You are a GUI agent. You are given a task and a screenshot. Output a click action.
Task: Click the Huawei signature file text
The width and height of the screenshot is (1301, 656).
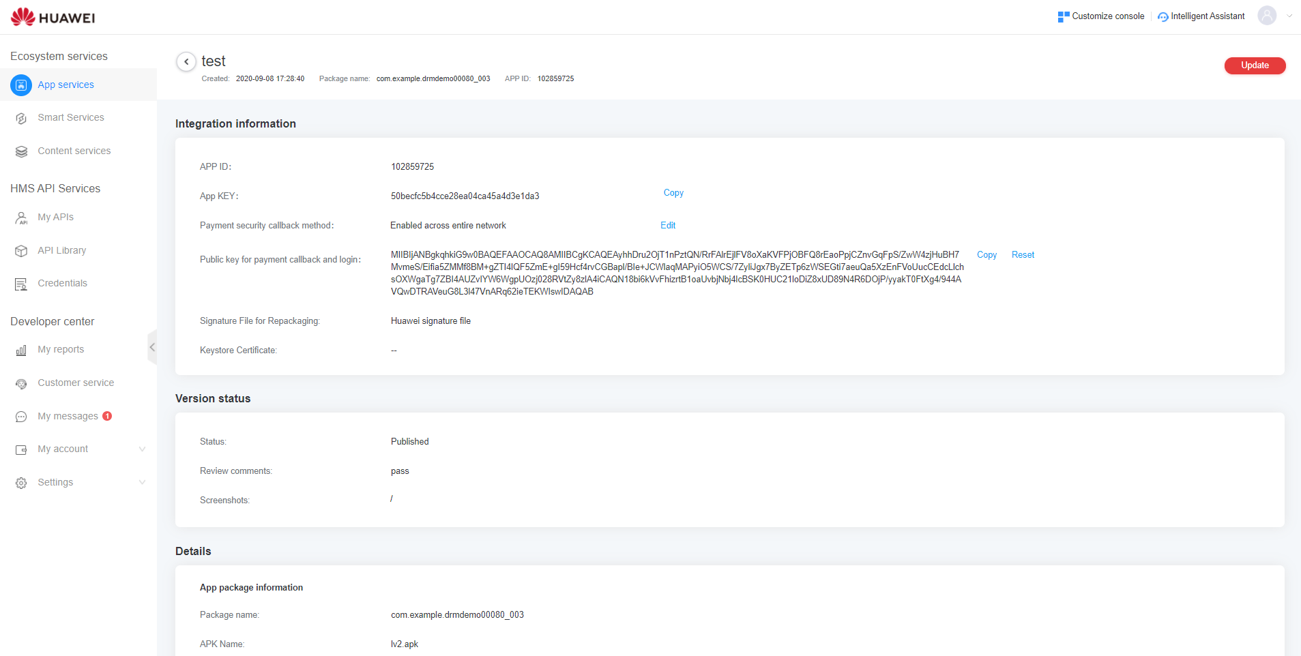point(430,320)
